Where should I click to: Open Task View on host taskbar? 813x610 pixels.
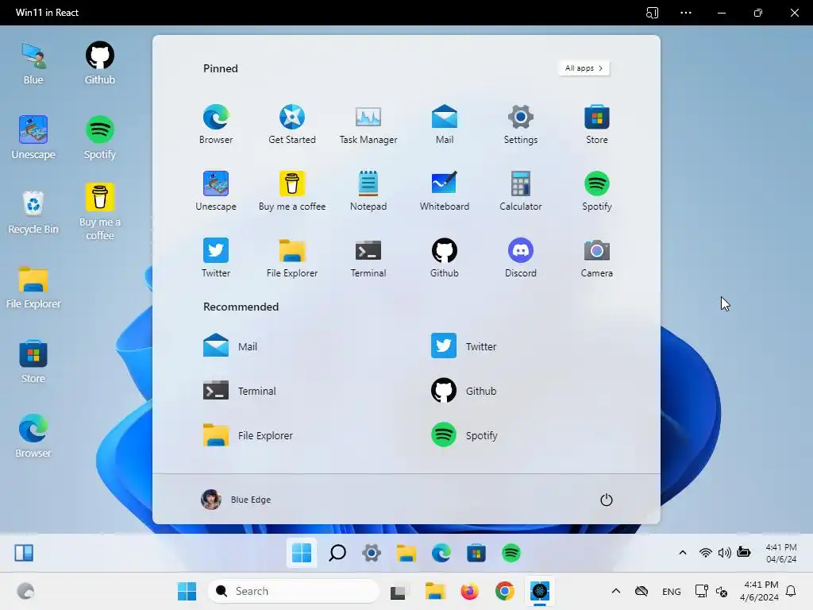tap(399, 591)
